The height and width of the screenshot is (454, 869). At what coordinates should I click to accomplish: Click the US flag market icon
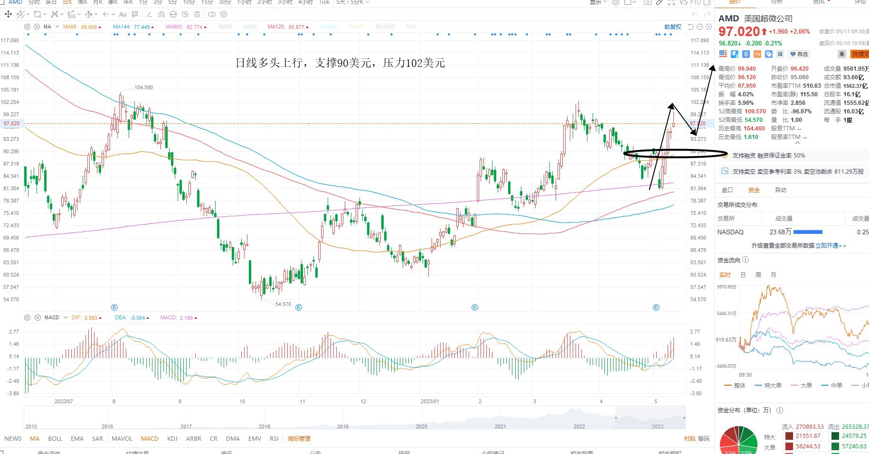(x=723, y=54)
